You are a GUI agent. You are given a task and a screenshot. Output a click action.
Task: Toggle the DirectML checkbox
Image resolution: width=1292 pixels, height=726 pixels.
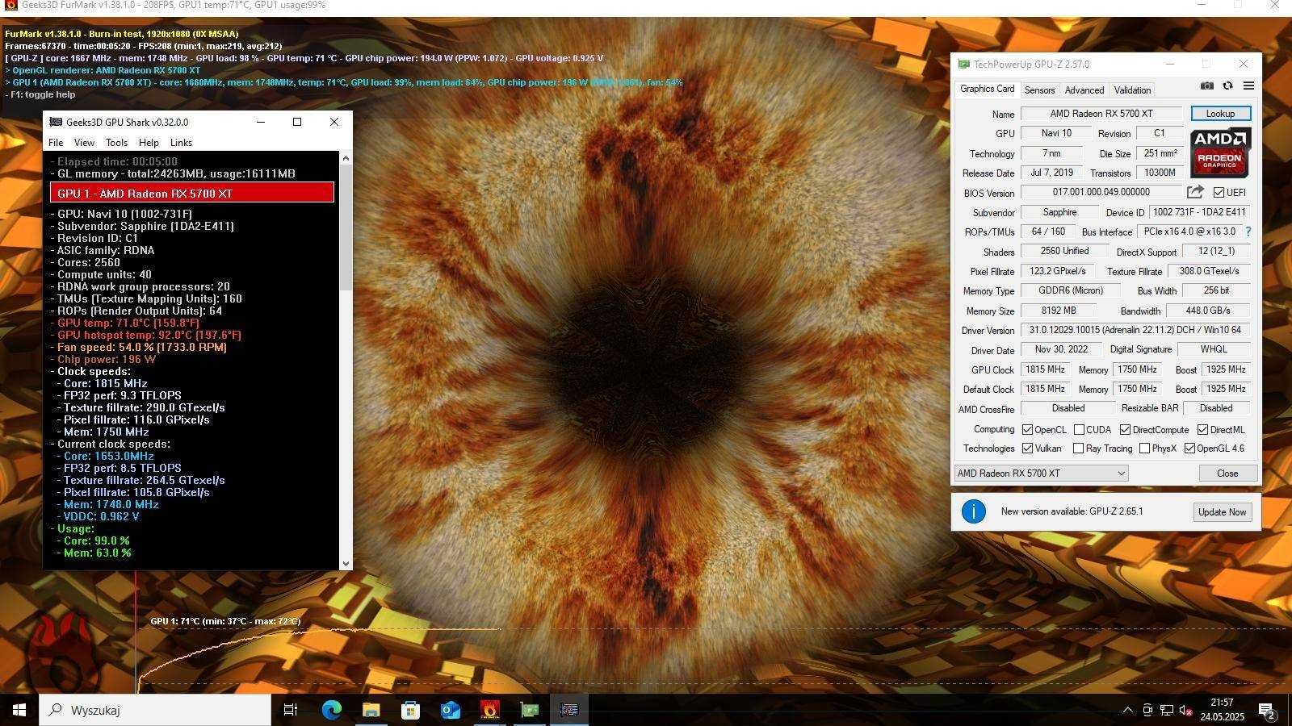click(1202, 430)
